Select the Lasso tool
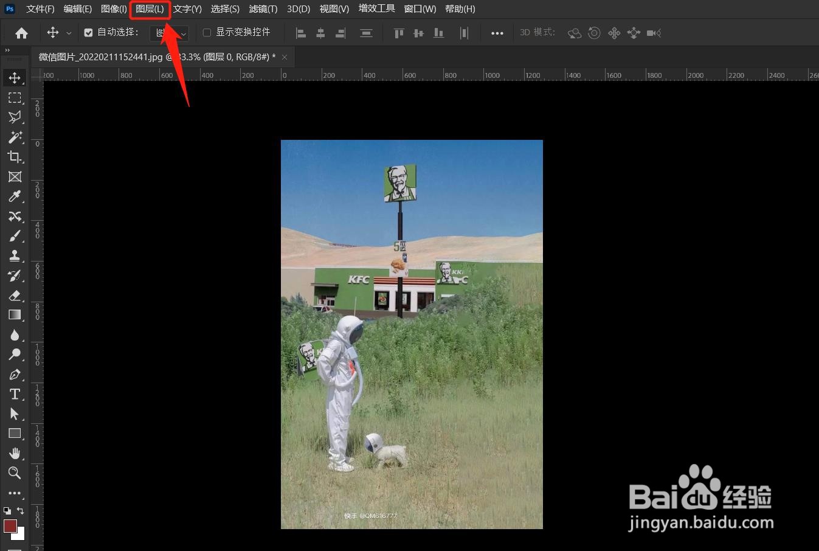819x551 pixels. (15, 117)
